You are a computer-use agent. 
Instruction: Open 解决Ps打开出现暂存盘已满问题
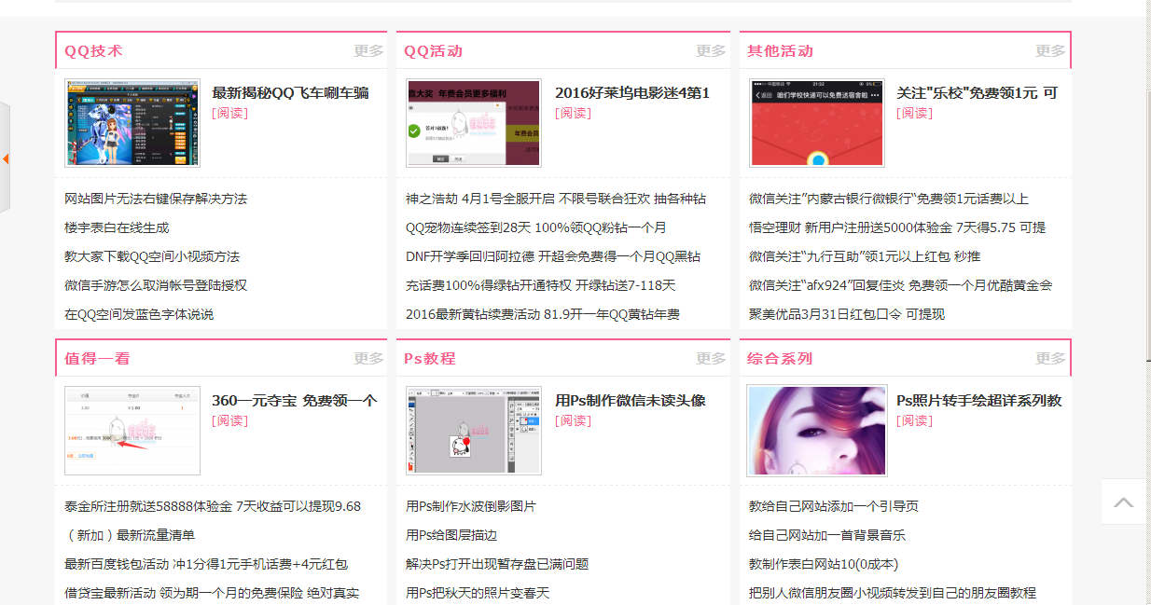(x=497, y=564)
